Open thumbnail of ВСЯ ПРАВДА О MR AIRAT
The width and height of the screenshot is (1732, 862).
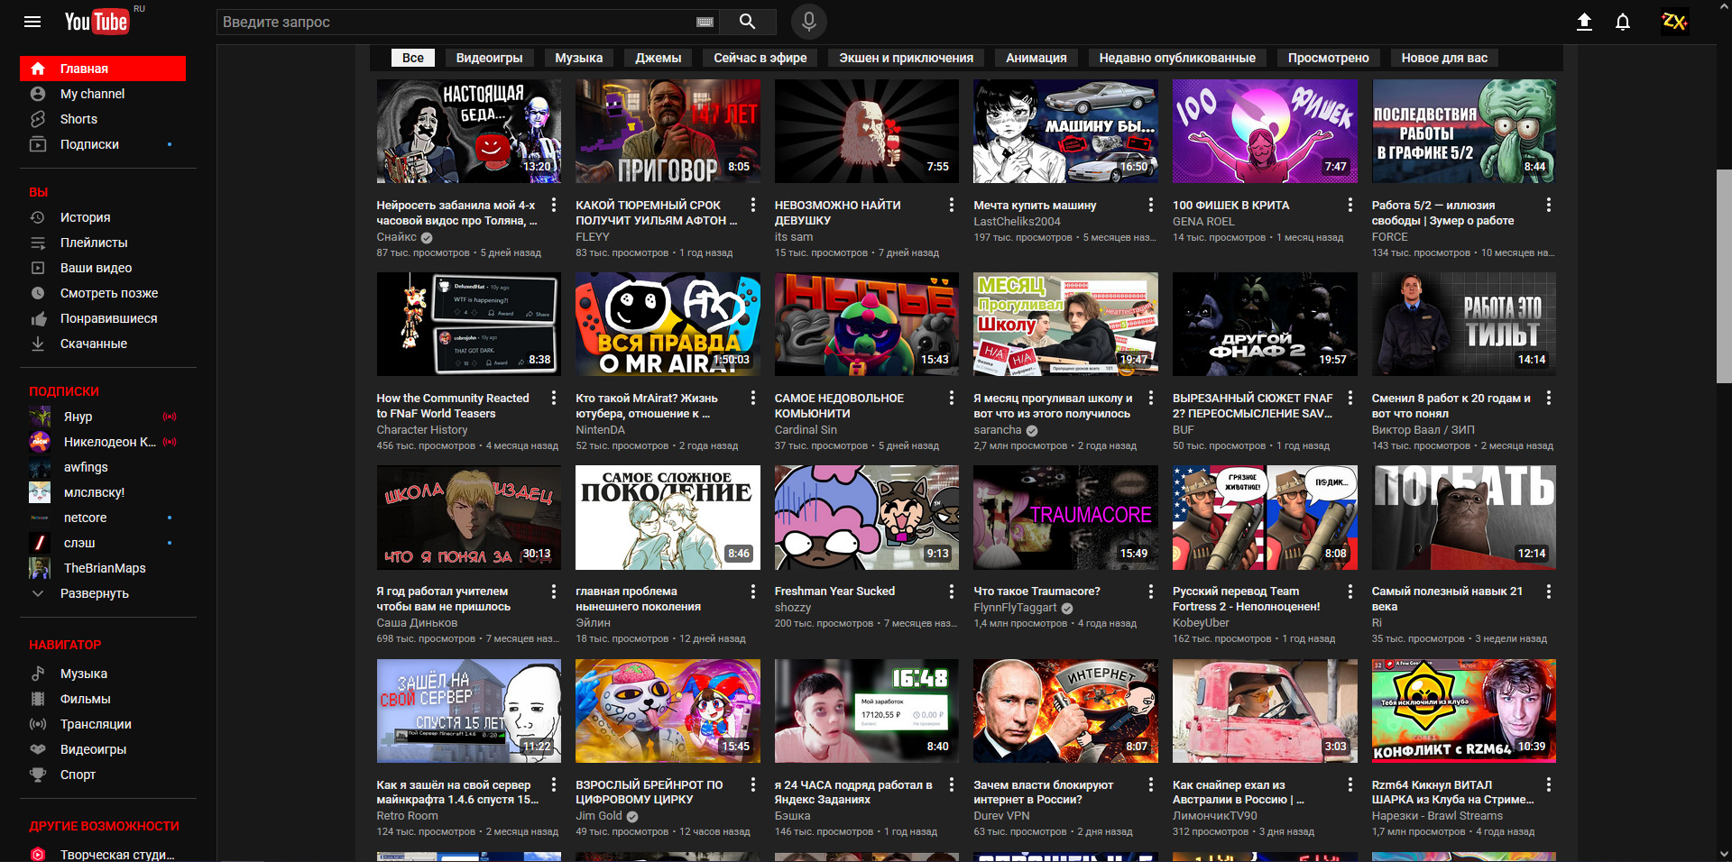tap(668, 325)
